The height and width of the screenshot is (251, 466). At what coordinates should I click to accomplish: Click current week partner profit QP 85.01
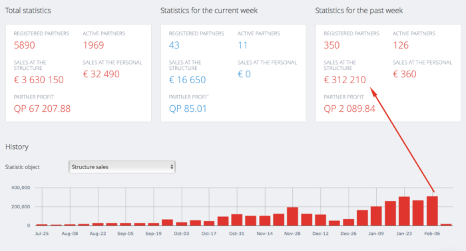pyautogui.click(x=188, y=109)
